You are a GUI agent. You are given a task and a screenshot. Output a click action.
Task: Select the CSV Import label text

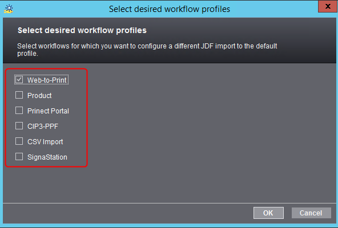(x=45, y=142)
